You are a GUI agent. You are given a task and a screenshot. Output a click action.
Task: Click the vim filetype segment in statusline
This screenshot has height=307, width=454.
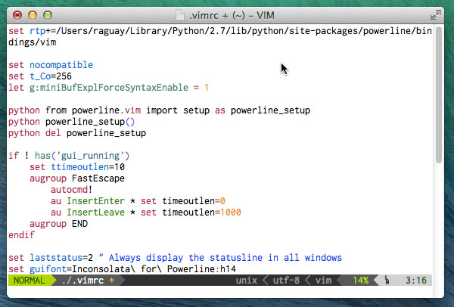pyautogui.click(x=323, y=281)
